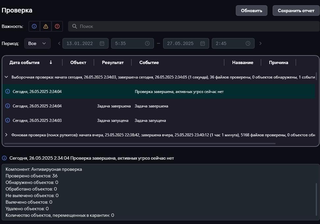Sort by Результат column header

113,63
